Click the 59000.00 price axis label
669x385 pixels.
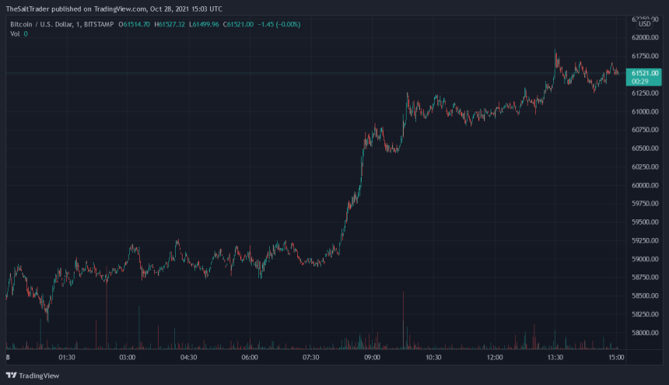(x=644, y=259)
